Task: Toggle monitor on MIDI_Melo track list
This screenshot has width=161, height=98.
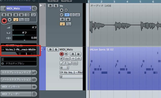Action: (x=66, y=54)
